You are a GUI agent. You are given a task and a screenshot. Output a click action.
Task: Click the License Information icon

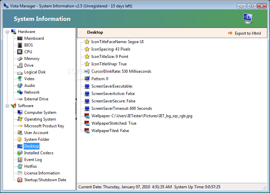(20, 173)
